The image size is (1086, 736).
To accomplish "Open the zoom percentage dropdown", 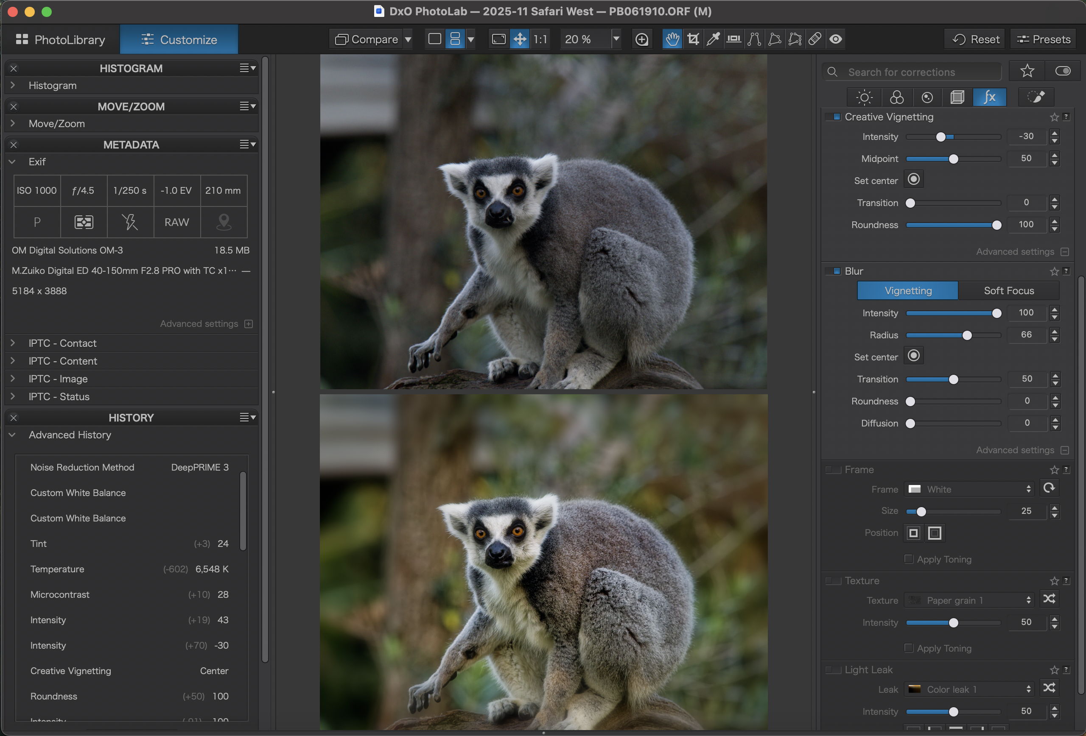I will click(x=616, y=39).
